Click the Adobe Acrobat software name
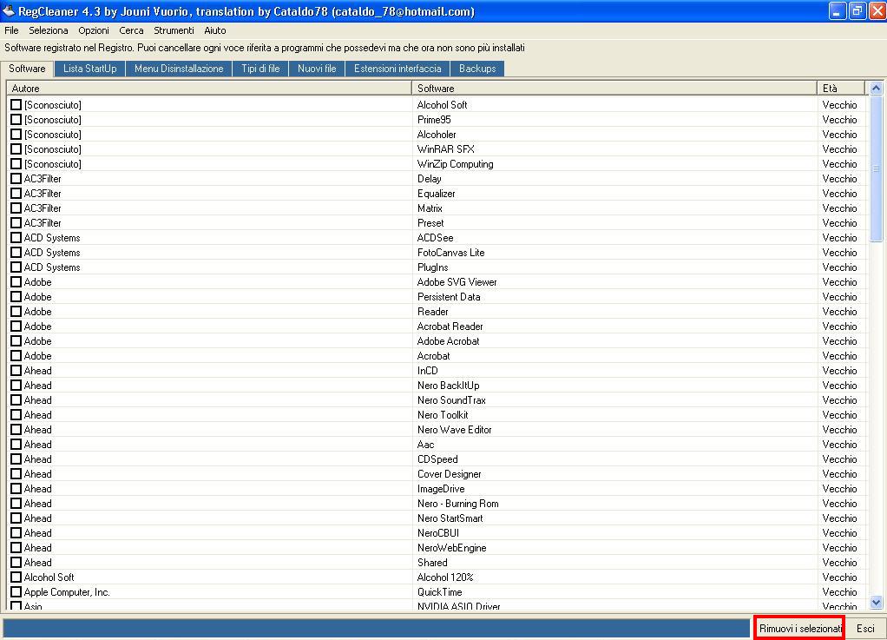 (448, 340)
